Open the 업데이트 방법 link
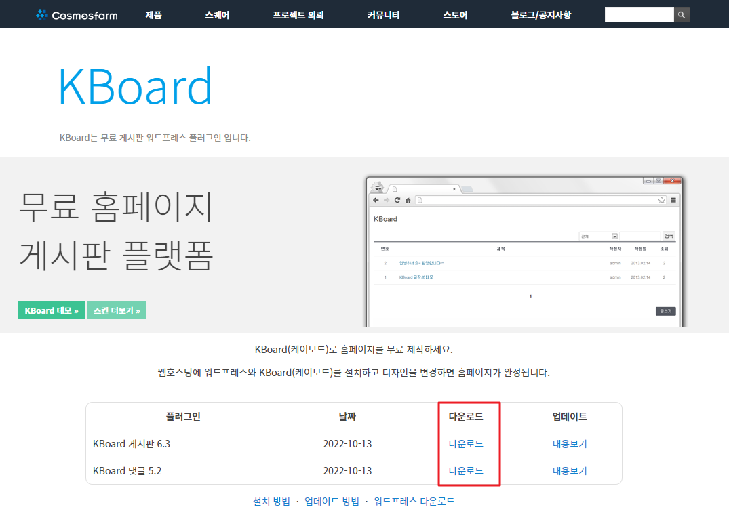The image size is (729, 530). (x=332, y=502)
